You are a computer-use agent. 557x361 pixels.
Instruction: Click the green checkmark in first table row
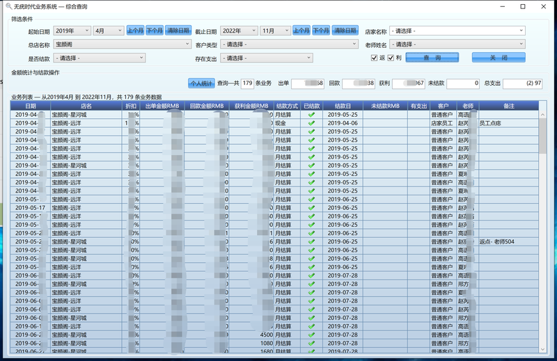tap(311, 115)
